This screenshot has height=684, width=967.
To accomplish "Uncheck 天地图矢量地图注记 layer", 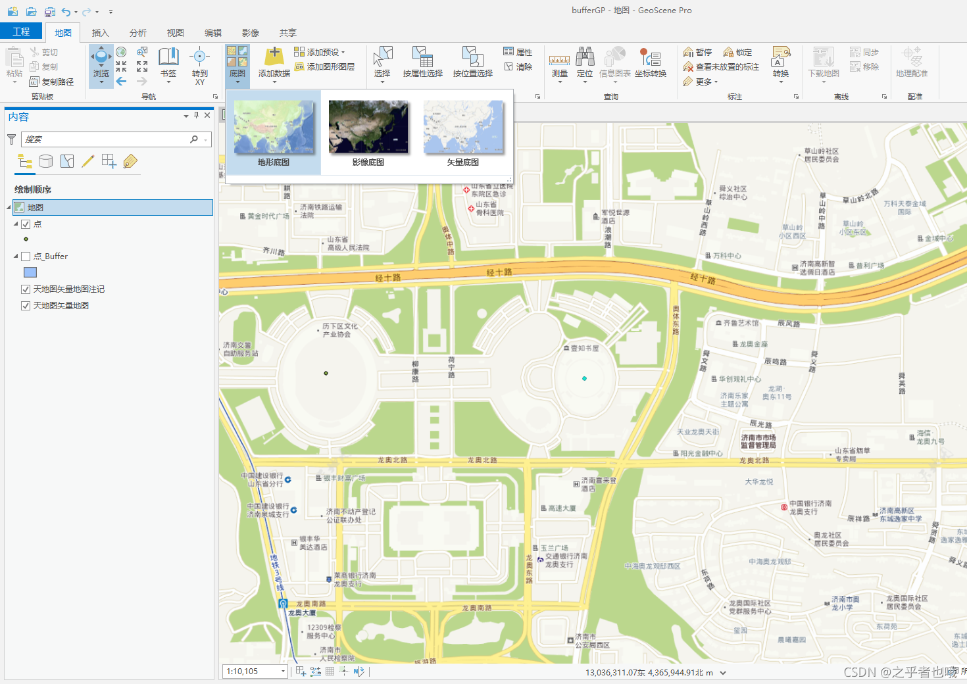I will point(26,289).
